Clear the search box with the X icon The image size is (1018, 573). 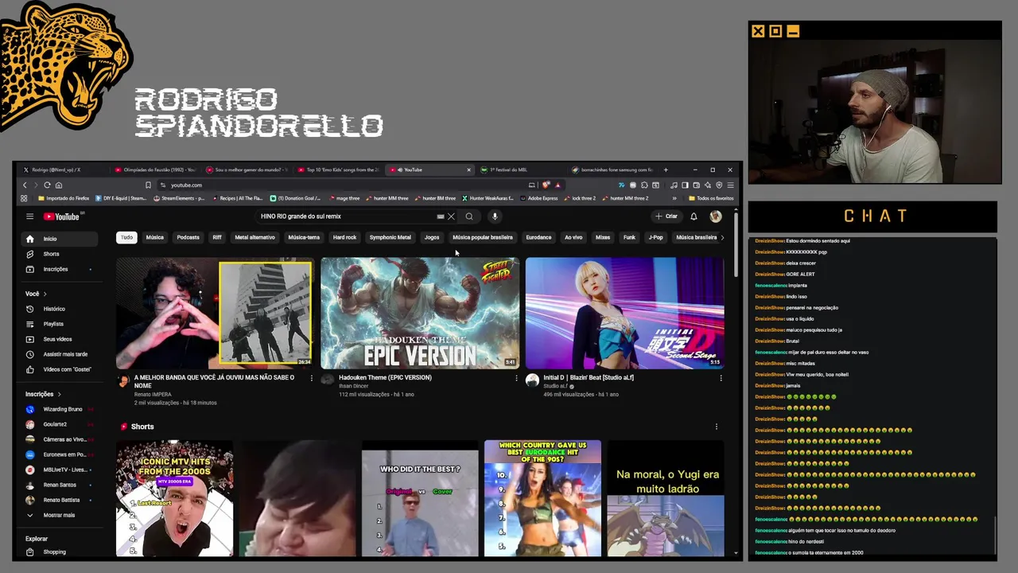coord(451,216)
